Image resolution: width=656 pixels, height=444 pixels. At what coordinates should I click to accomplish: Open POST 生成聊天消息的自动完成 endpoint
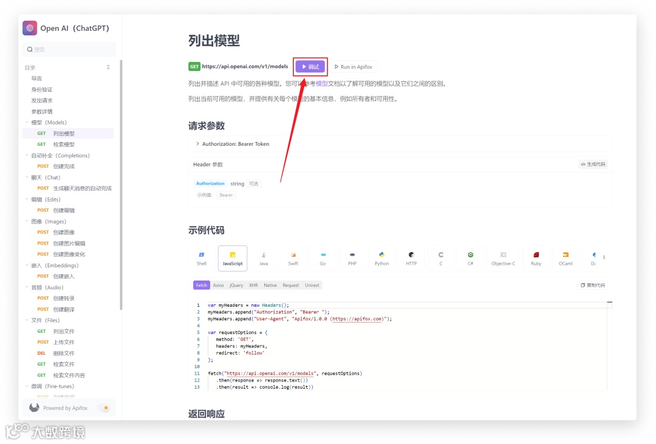point(68,188)
